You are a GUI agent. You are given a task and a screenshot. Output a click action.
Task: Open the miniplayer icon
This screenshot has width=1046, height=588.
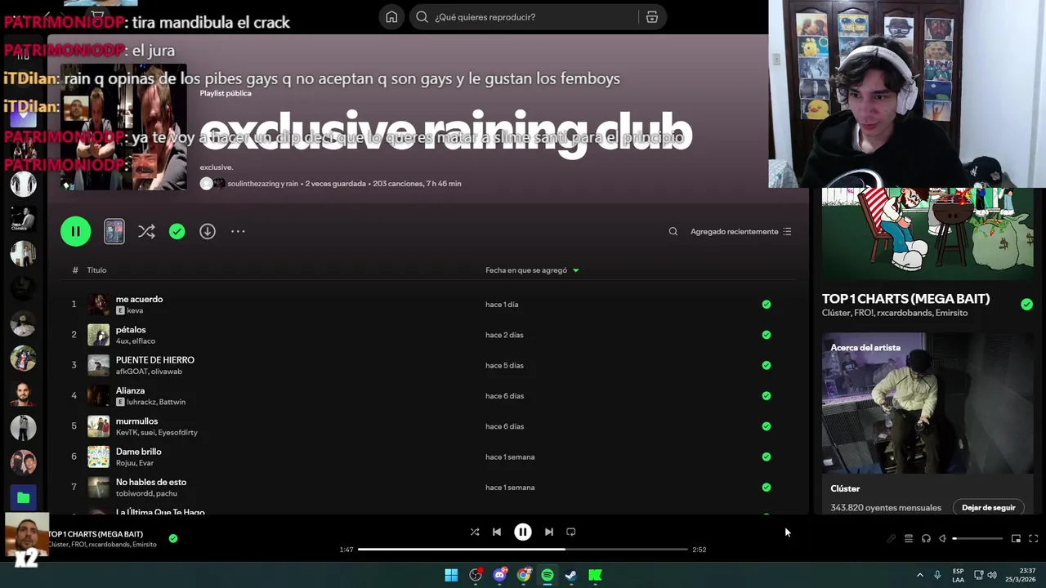pos(1016,539)
